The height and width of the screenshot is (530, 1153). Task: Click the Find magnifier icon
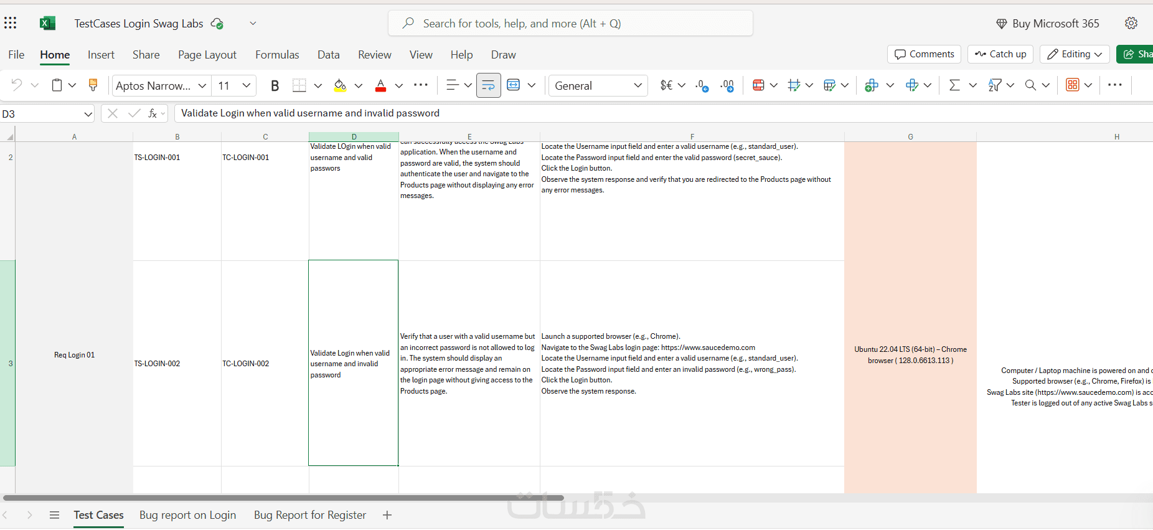pos(1031,85)
